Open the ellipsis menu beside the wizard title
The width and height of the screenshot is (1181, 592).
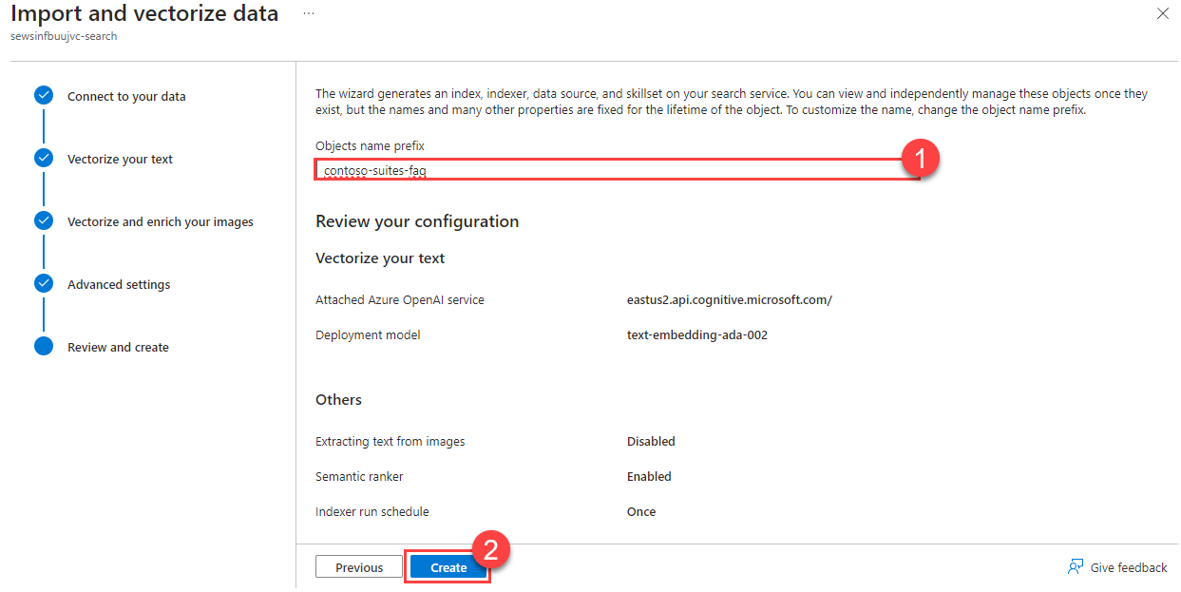(308, 13)
